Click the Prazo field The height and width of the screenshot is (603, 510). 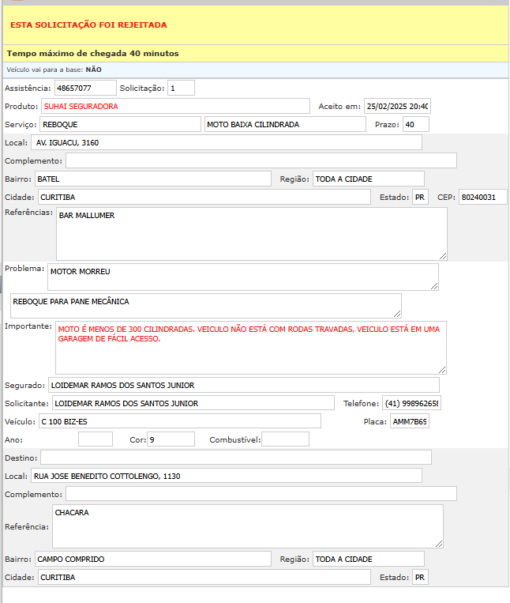tap(415, 124)
